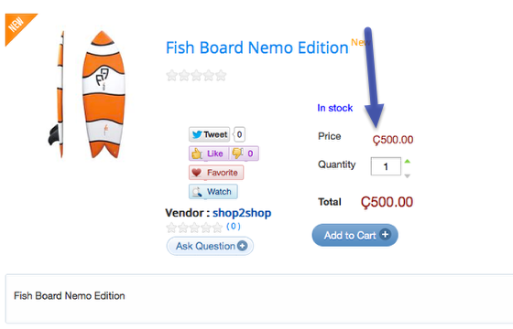The height and width of the screenshot is (329, 513).
Task: Open the Fish Board Nemo Edition title link
Action: click(256, 48)
